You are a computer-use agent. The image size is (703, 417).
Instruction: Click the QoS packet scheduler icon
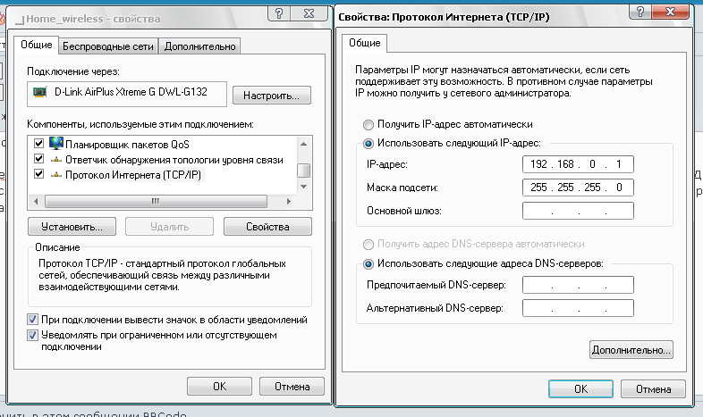point(56,144)
